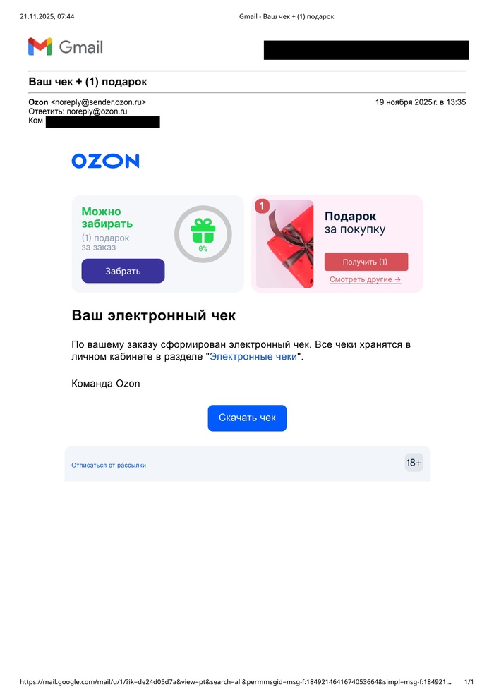Open the red wrapped gift image
Screen dimensions: 494x699
pos(285,244)
